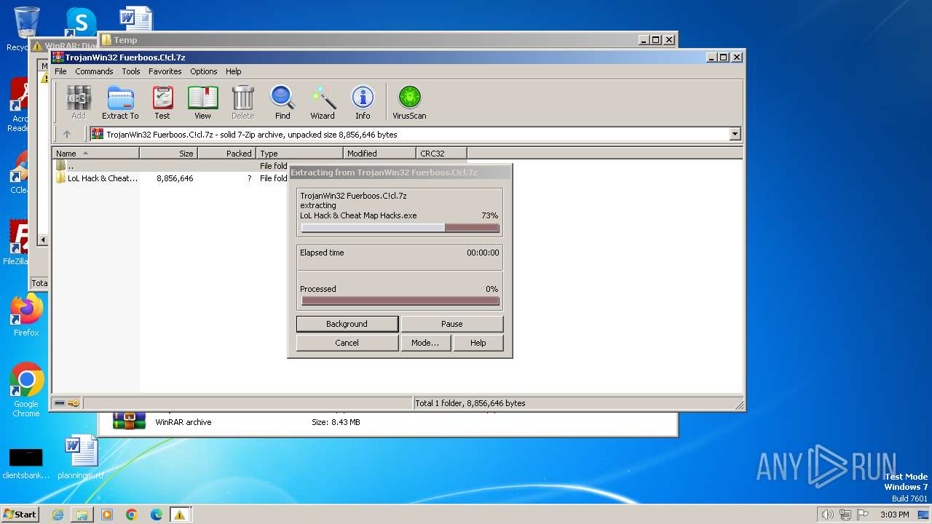Open Firefox desktop shortcut
Image resolution: width=932 pixels, height=524 pixels.
(26, 315)
